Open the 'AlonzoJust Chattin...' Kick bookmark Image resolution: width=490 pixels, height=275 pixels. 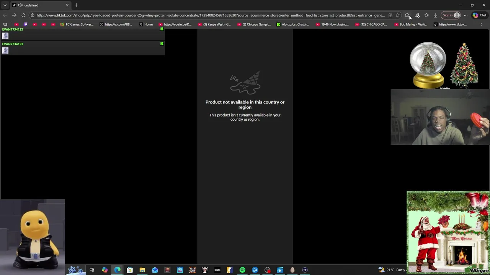(293, 24)
